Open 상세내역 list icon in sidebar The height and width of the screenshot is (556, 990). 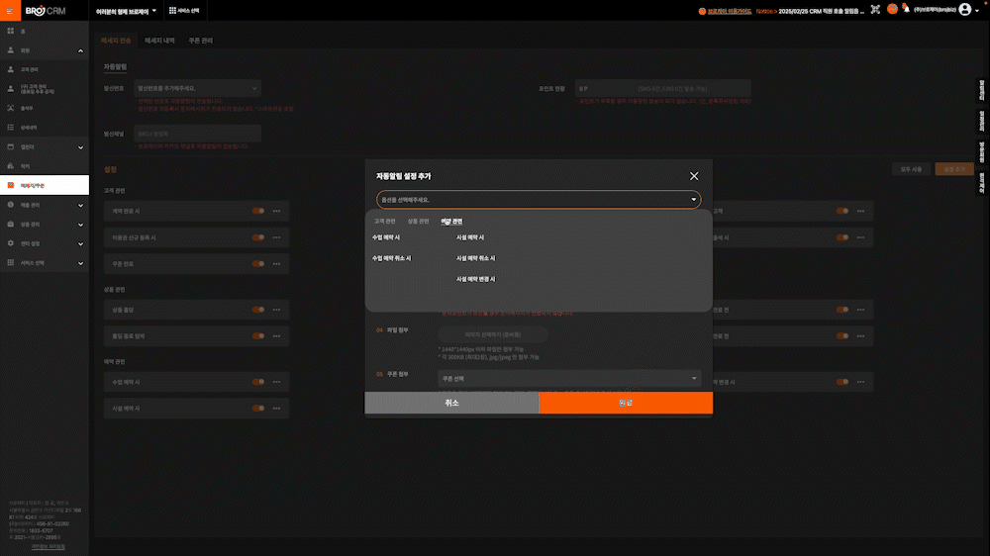[x=10, y=128]
